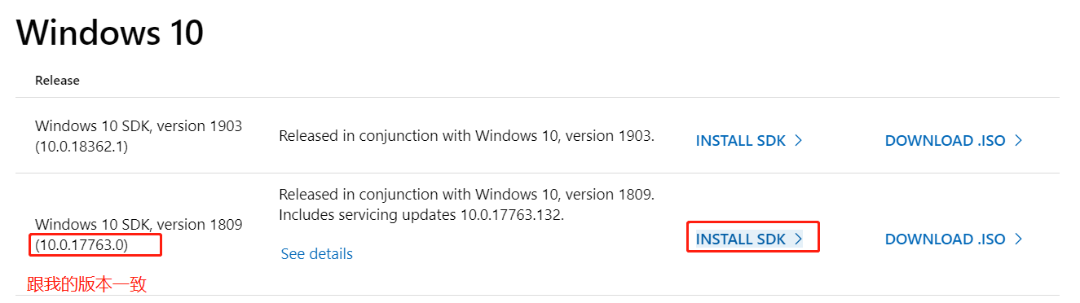This screenshot has width=1080, height=303.
Task: Open the See details link
Action: tap(316, 254)
